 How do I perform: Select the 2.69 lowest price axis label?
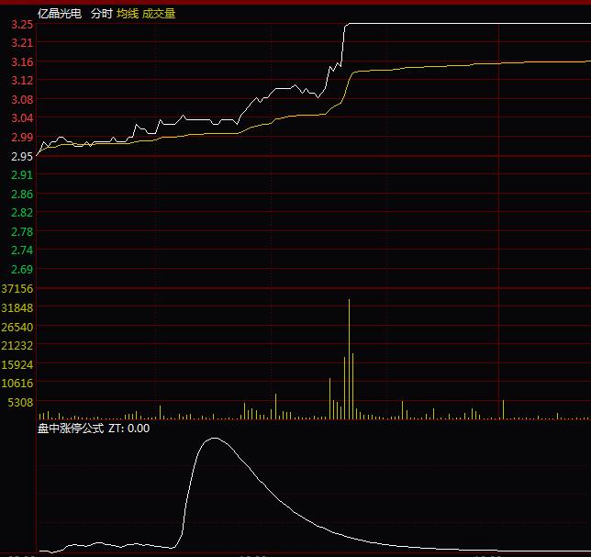coord(22,269)
